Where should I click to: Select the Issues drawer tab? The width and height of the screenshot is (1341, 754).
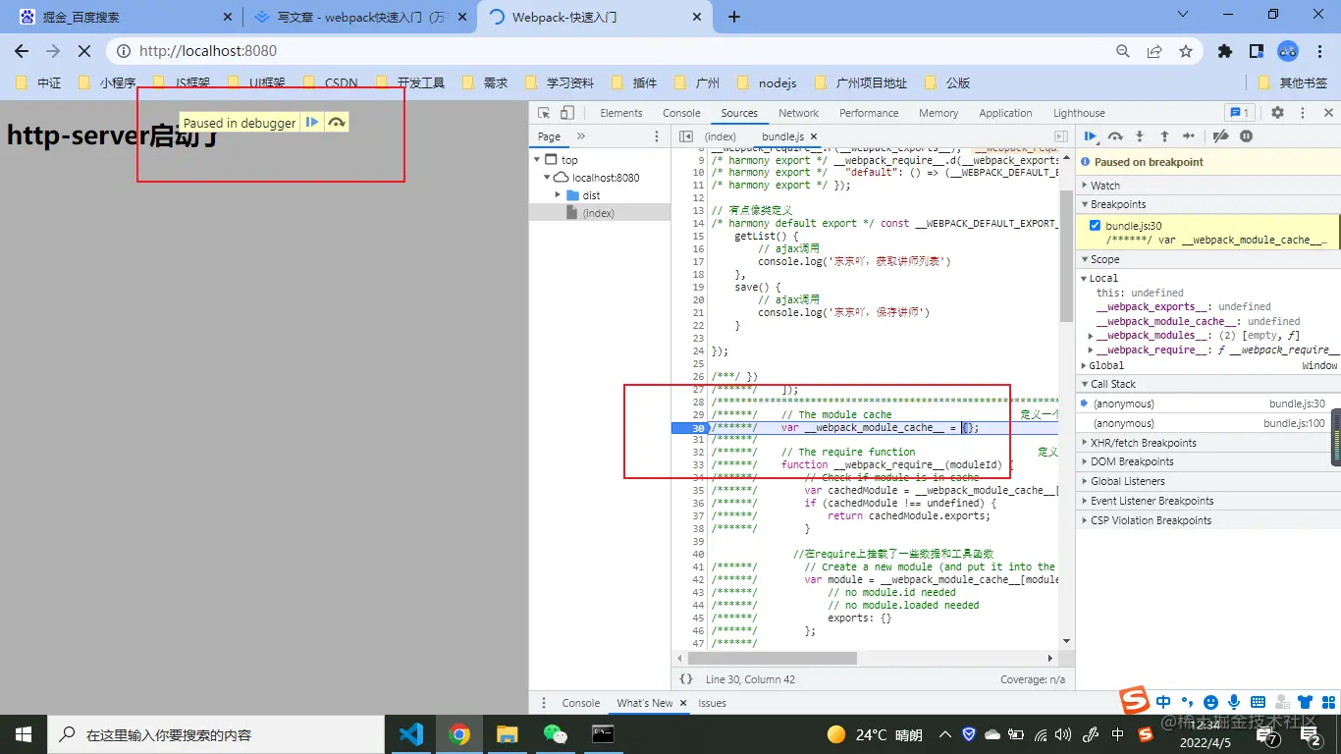713,703
